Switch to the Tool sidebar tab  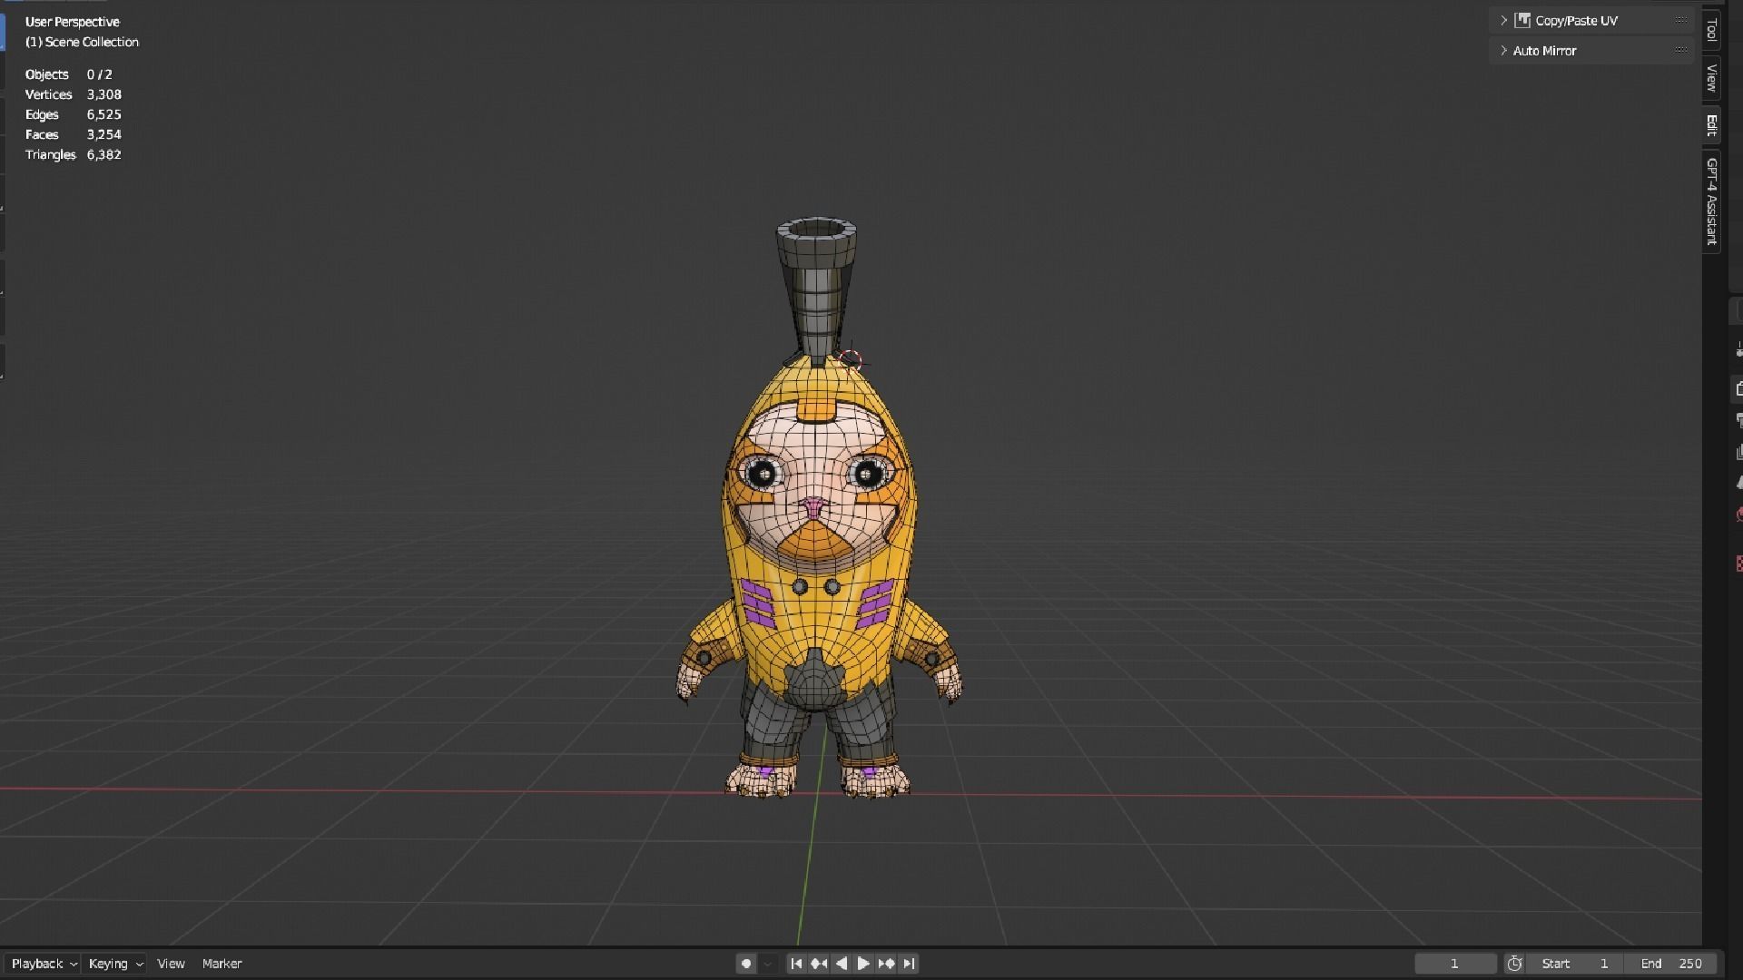click(x=1711, y=31)
